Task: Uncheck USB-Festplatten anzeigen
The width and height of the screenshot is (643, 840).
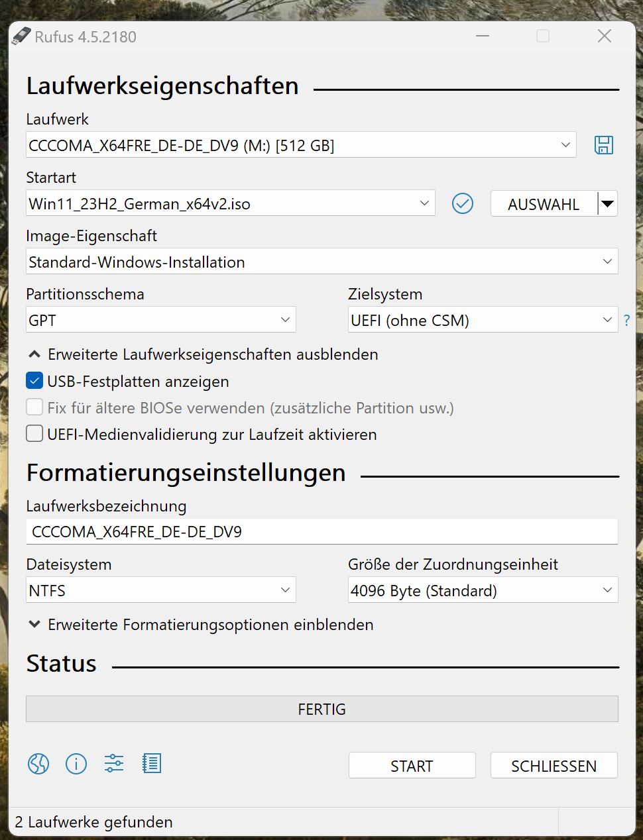Action: (34, 381)
